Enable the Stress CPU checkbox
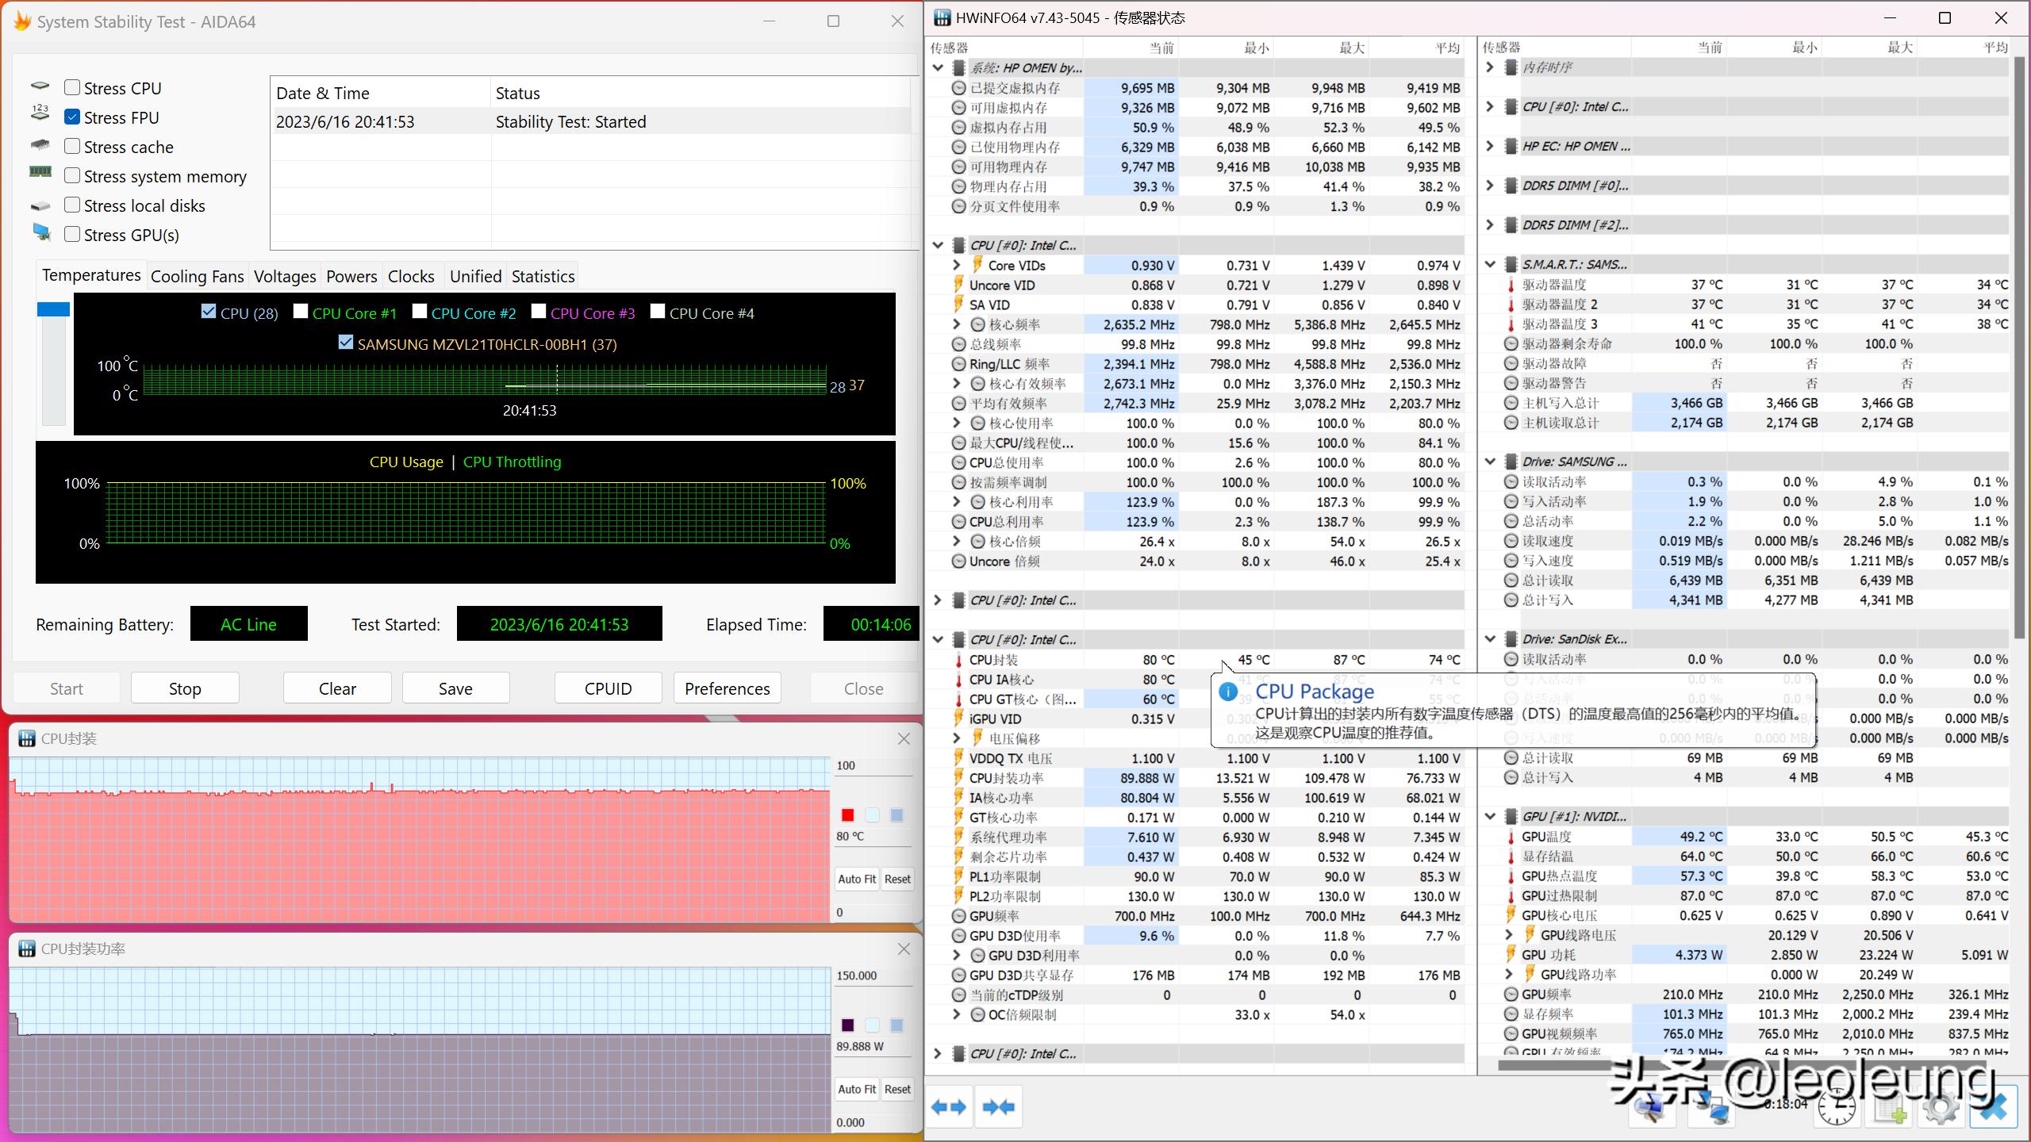The height and width of the screenshot is (1142, 2031). [x=72, y=88]
